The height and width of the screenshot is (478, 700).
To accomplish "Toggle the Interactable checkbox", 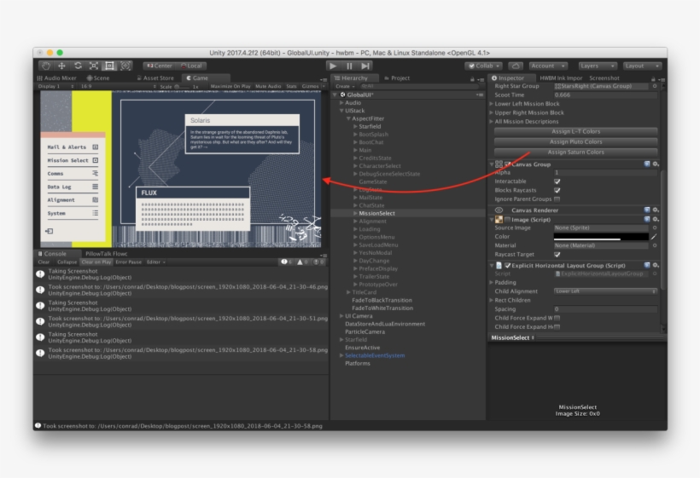I will click(557, 181).
